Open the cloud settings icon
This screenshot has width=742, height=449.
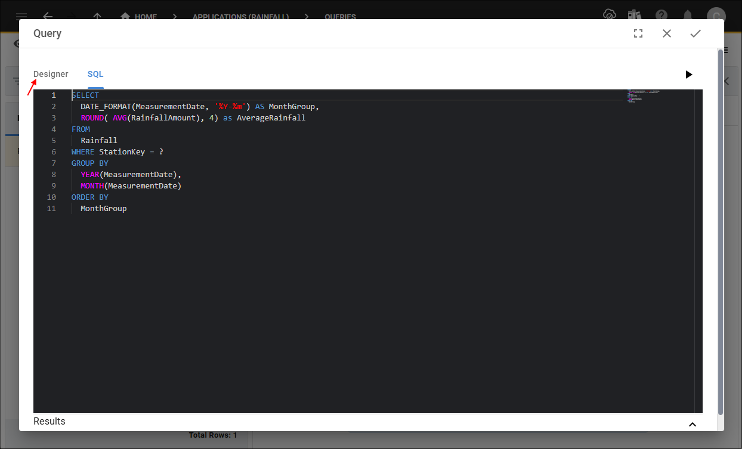pyautogui.click(x=609, y=15)
